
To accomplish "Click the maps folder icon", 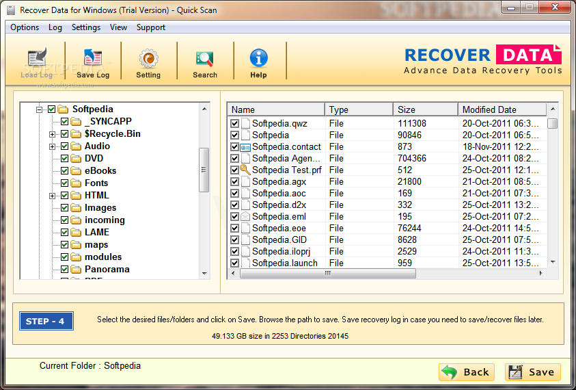I will (x=76, y=245).
